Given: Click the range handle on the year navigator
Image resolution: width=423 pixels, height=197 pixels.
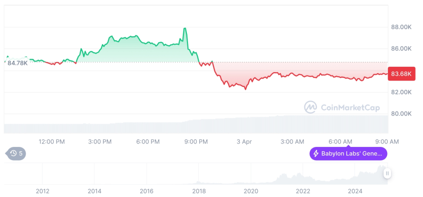Looking at the screenshot, I should [x=387, y=173].
